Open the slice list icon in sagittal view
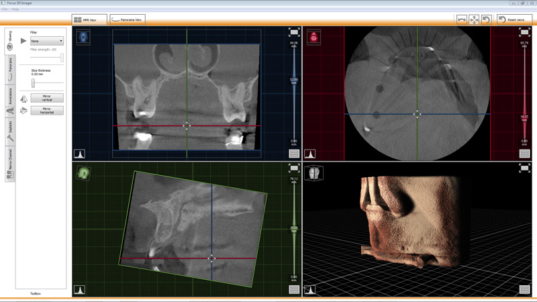Image resolution: width=537 pixels, height=302 pixels. [x=294, y=290]
